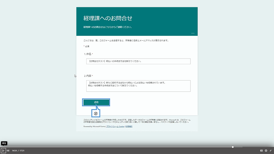Click the play button in the video player
This screenshot has height=154, width=274.
point(3,150)
